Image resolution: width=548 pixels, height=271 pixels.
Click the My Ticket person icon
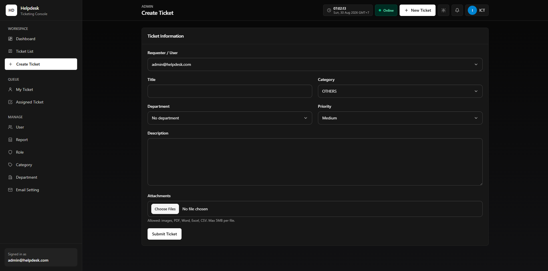[x=10, y=89]
